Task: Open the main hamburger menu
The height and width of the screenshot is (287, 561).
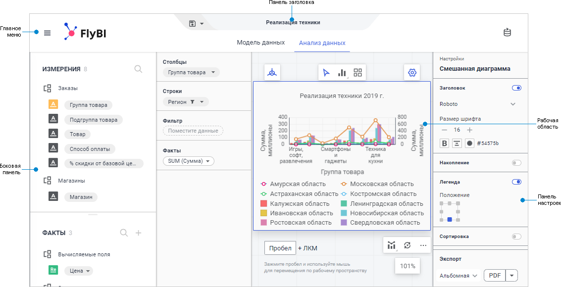Action: pos(48,33)
